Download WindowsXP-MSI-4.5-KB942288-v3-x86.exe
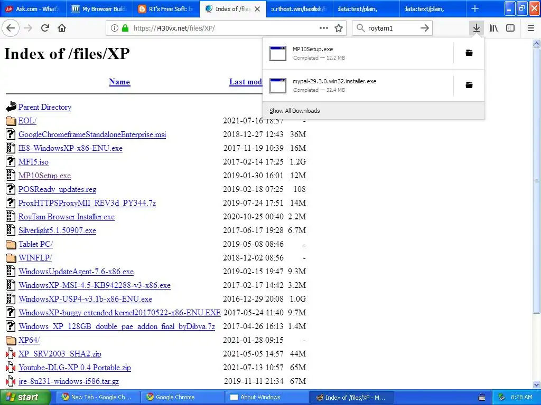541x405 pixels. pyautogui.click(x=95, y=285)
